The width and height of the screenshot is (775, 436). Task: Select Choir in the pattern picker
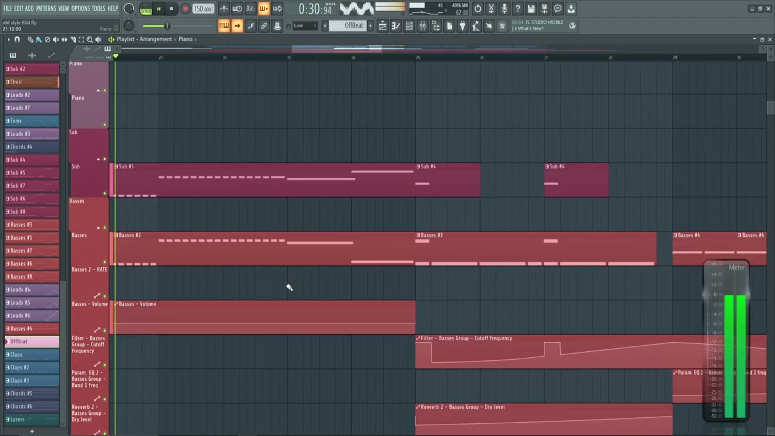point(32,82)
